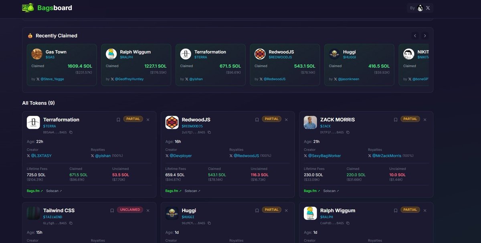Bookmark the RedwoodJS token card

[257, 120]
